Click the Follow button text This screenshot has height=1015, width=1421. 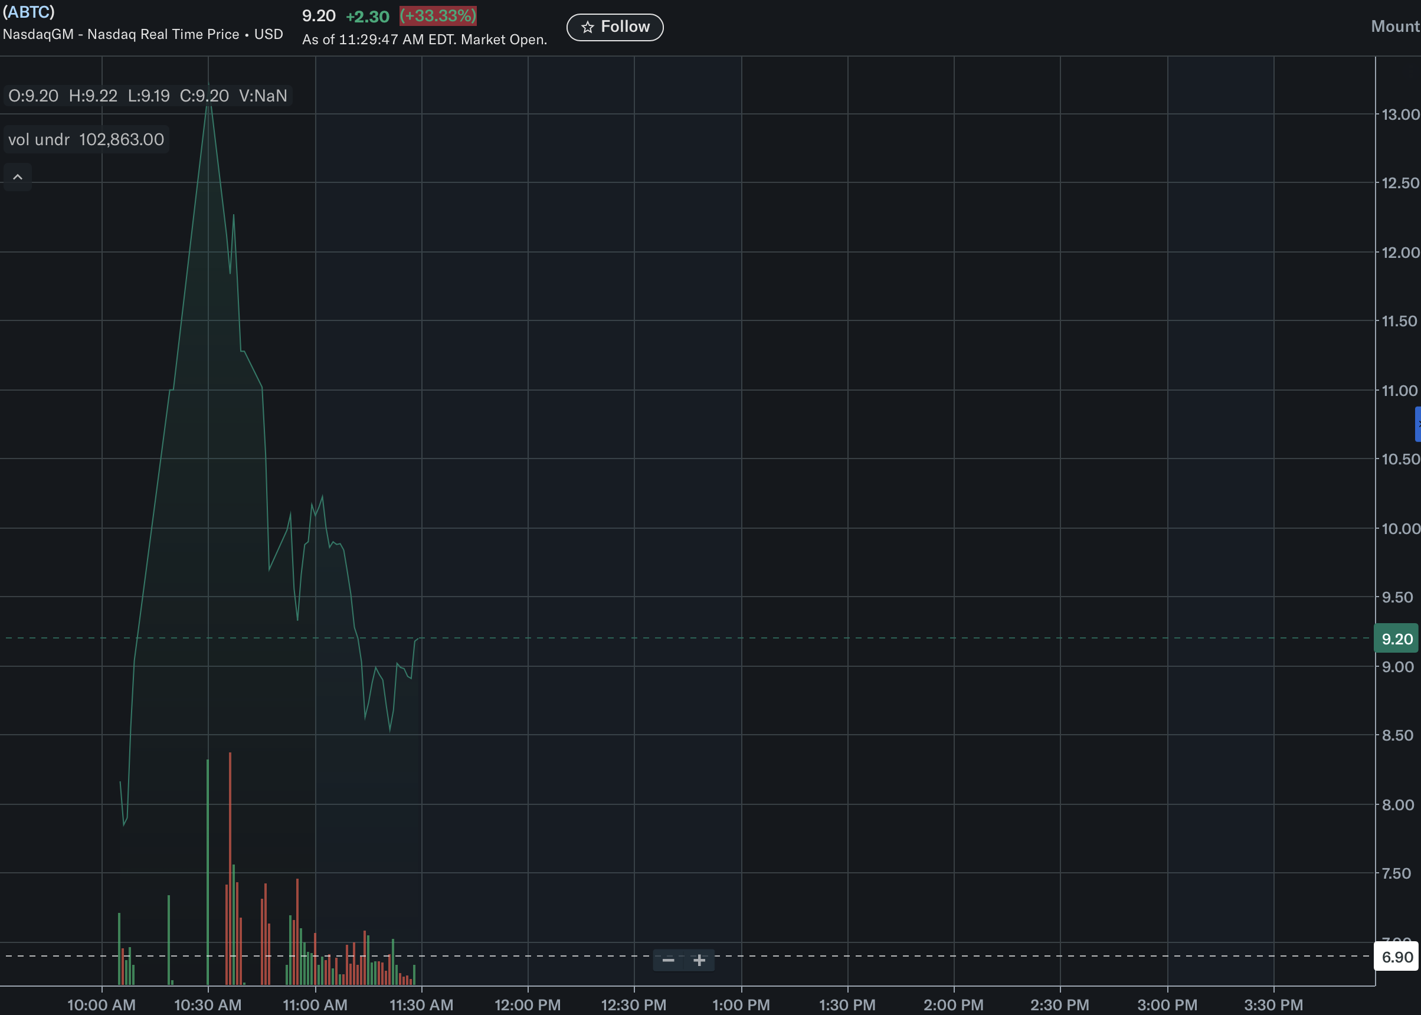pos(625,27)
